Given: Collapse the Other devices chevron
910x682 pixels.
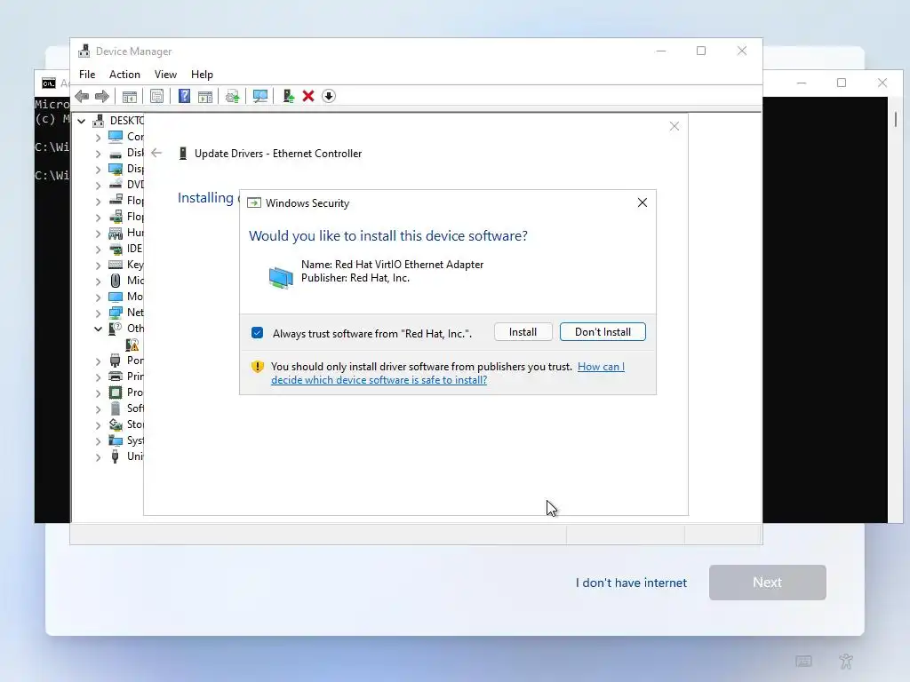Looking at the screenshot, I should coord(98,329).
